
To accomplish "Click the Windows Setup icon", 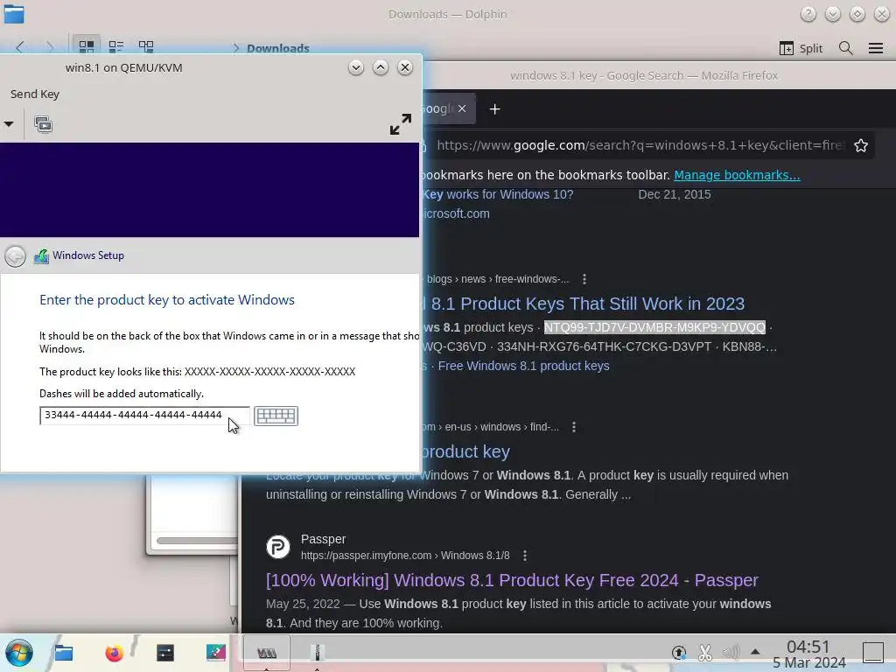I will (x=40, y=256).
